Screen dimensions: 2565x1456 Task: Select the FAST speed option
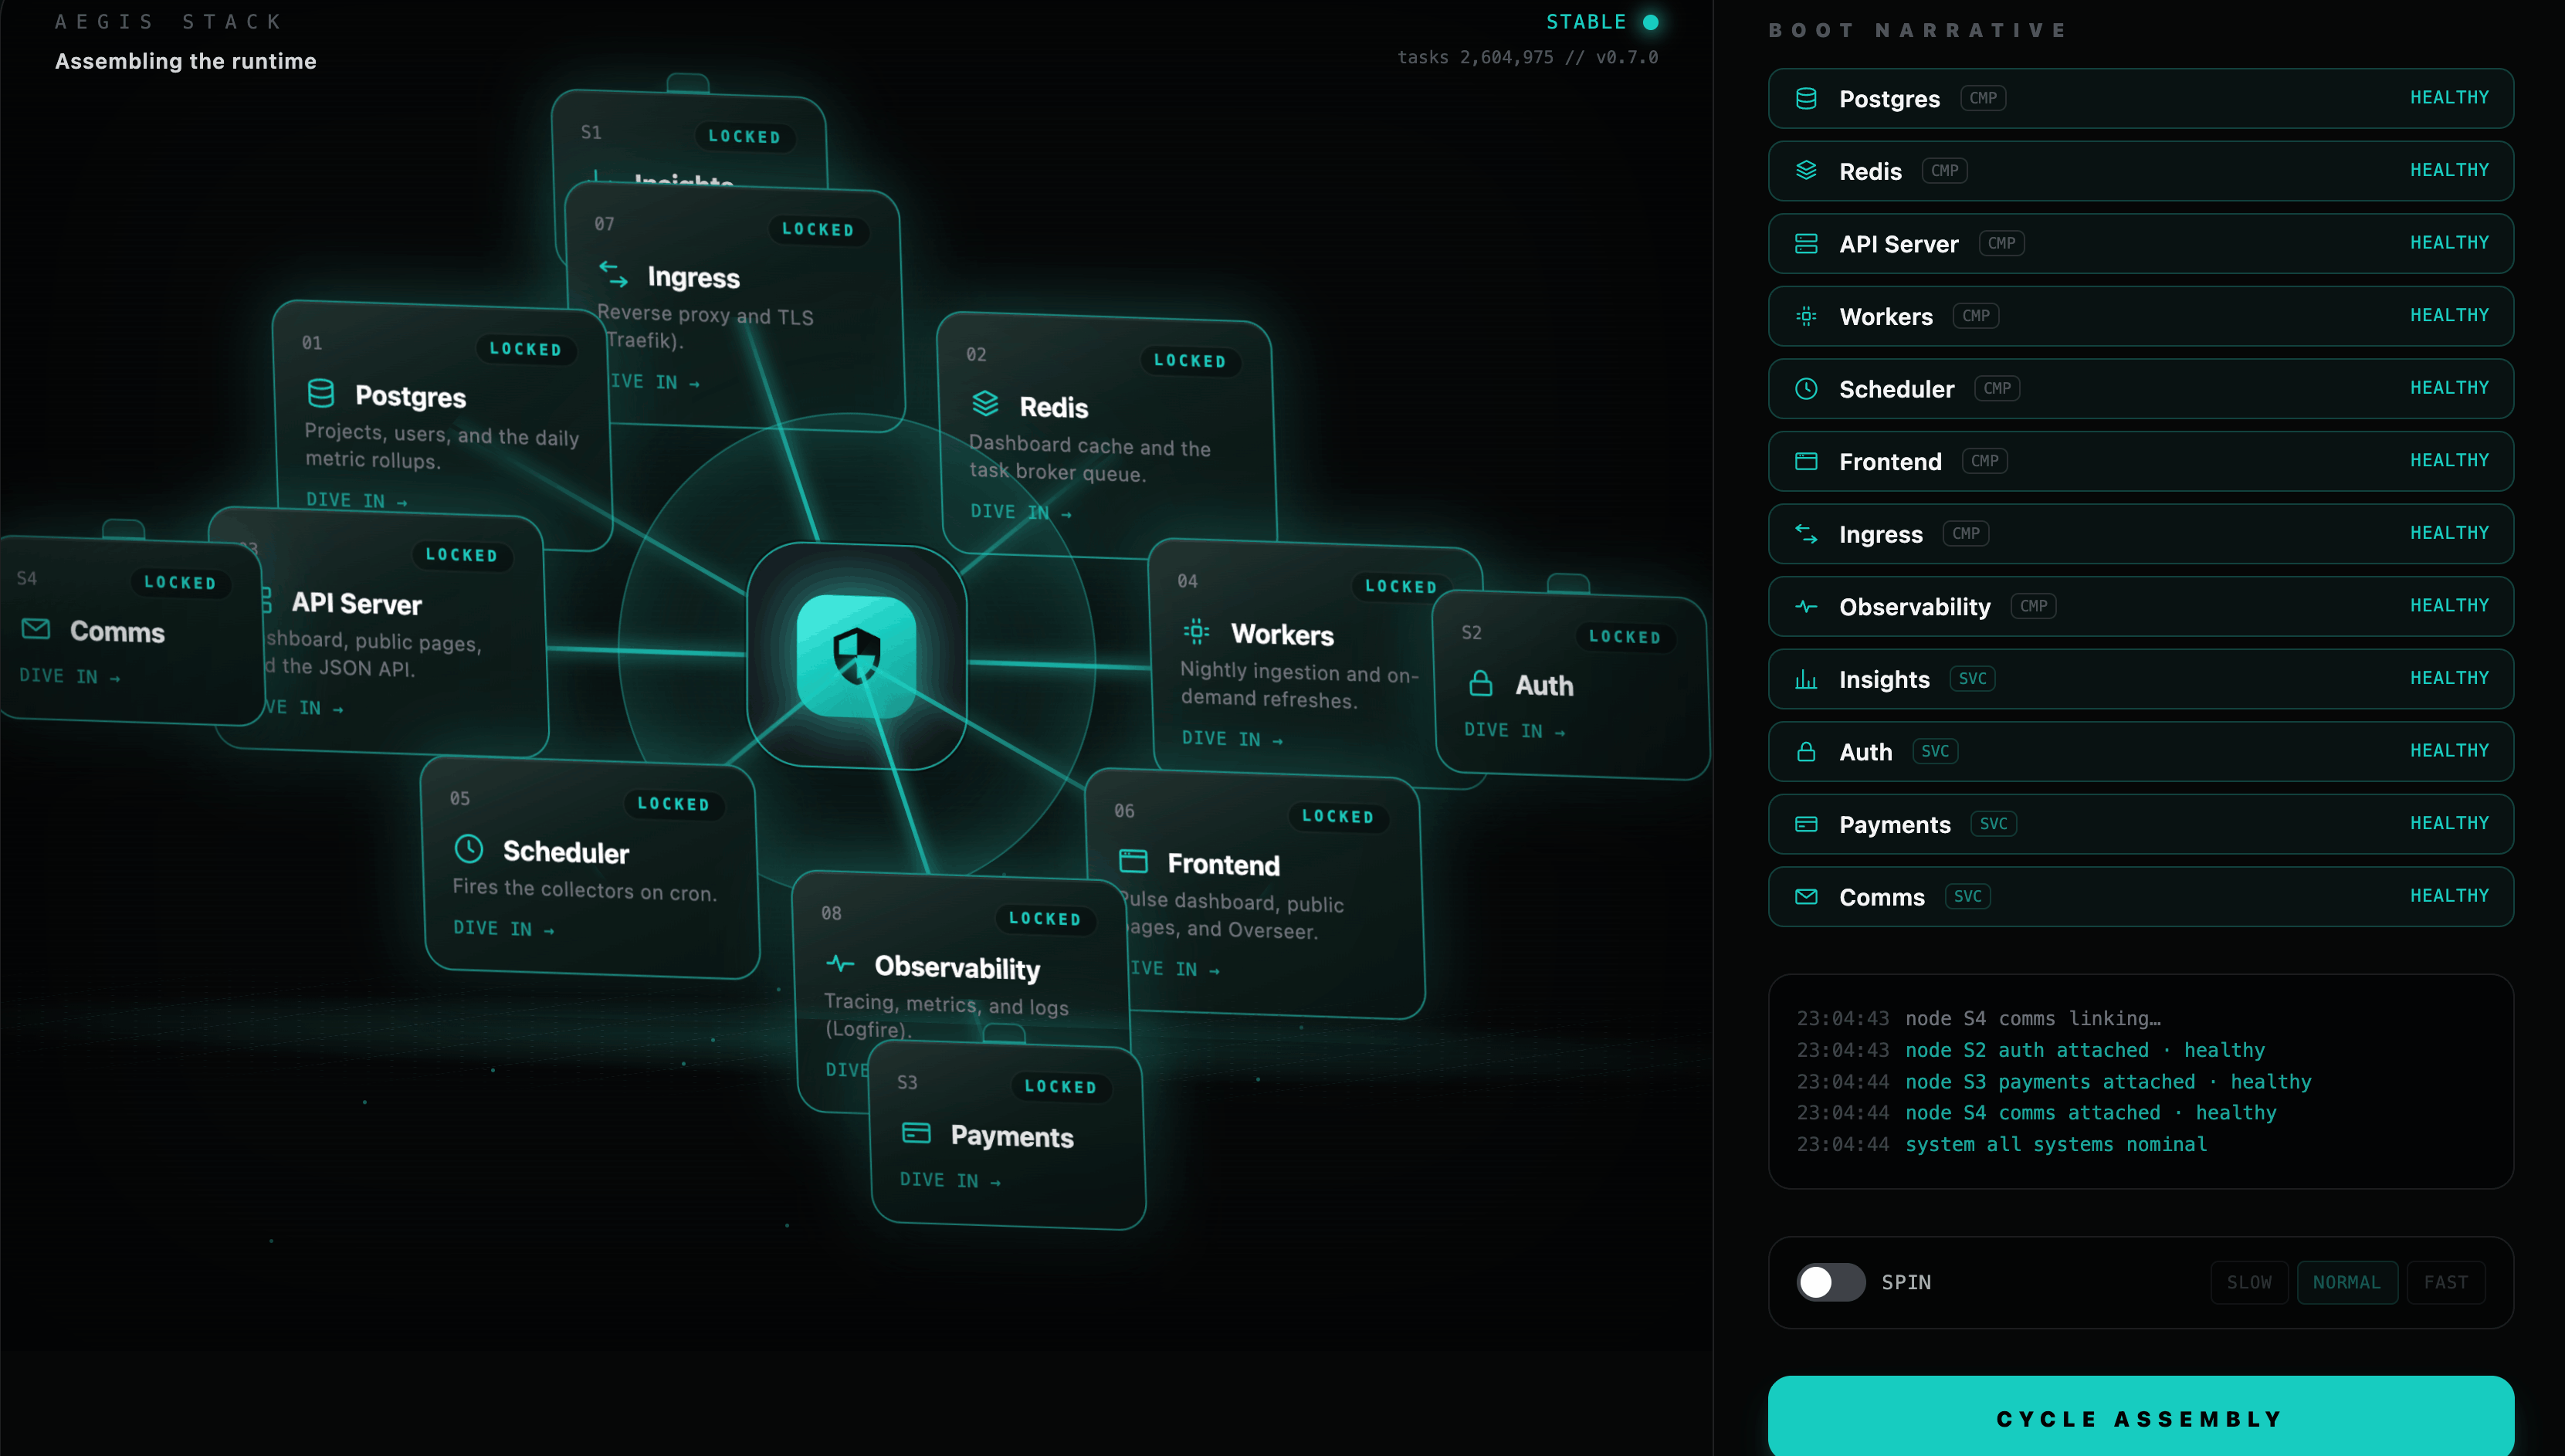(2446, 1282)
